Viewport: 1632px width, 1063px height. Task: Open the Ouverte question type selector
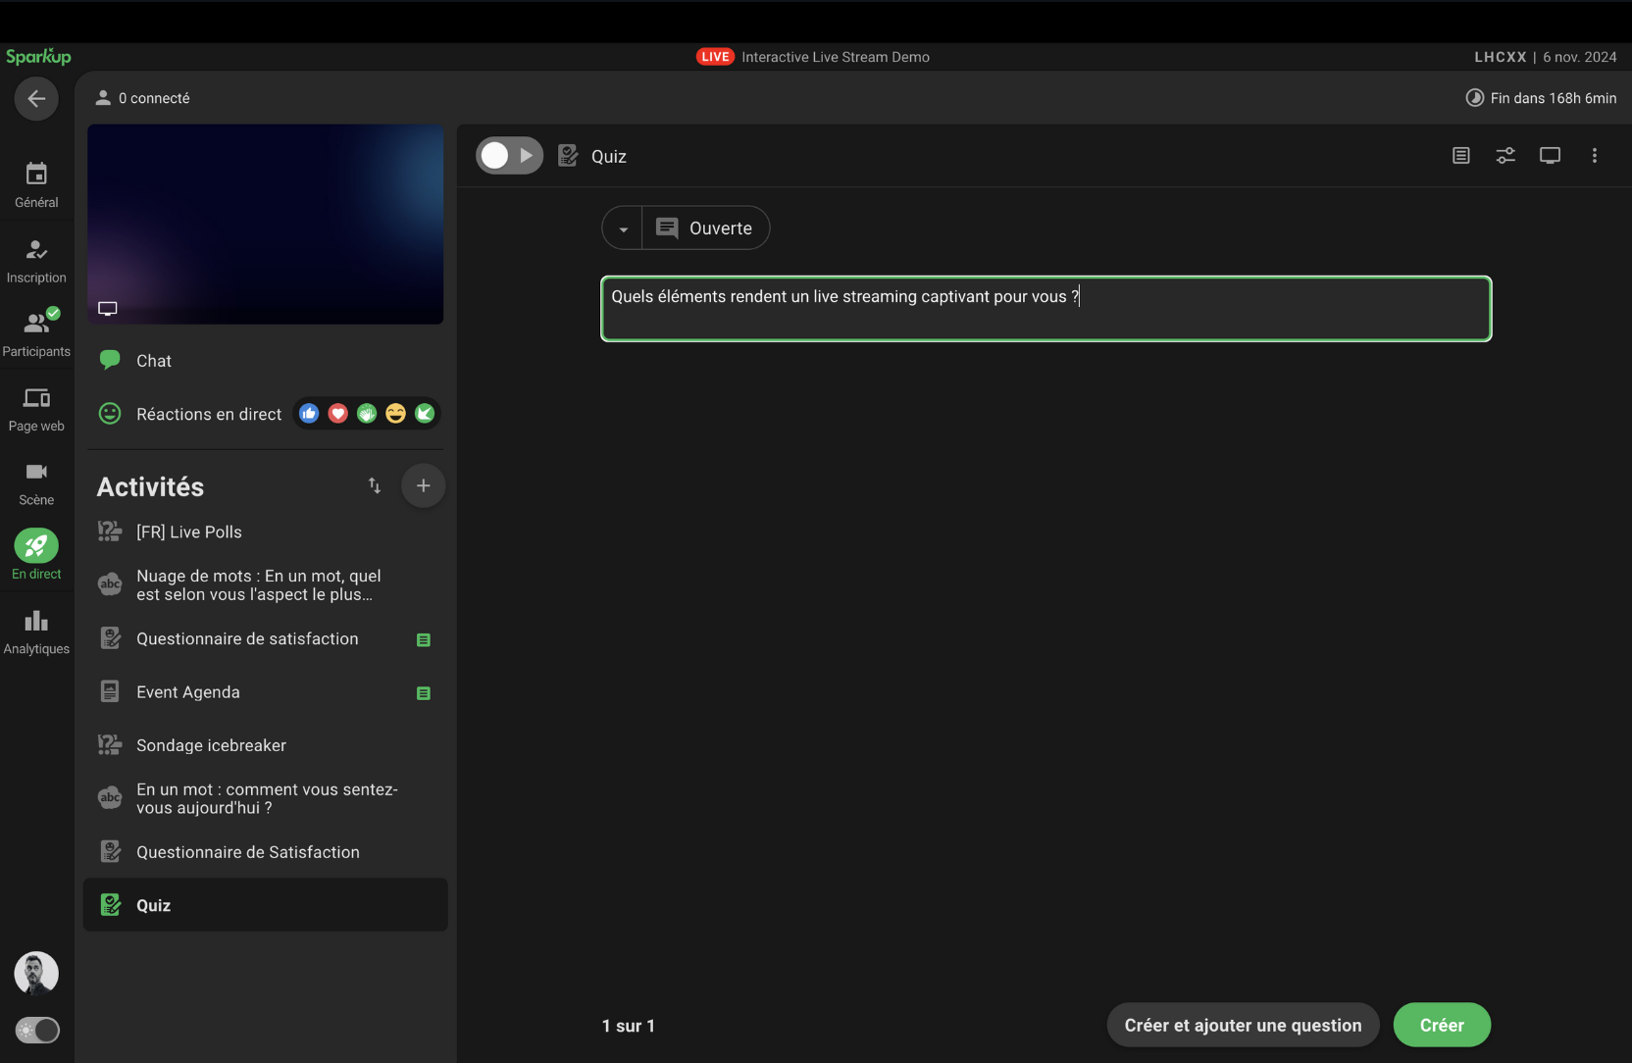click(705, 228)
